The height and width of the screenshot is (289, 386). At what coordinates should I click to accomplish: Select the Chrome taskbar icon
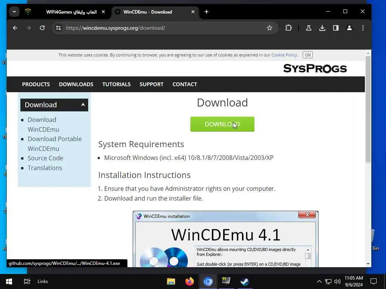click(208, 281)
